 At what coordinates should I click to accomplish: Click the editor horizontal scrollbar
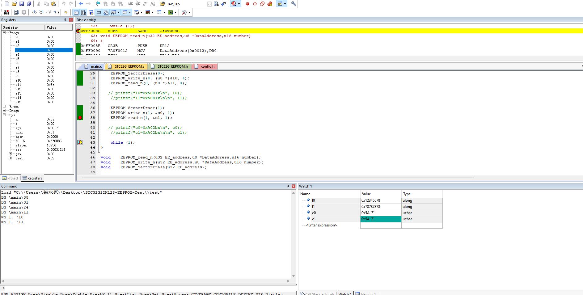click(x=278, y=178)
